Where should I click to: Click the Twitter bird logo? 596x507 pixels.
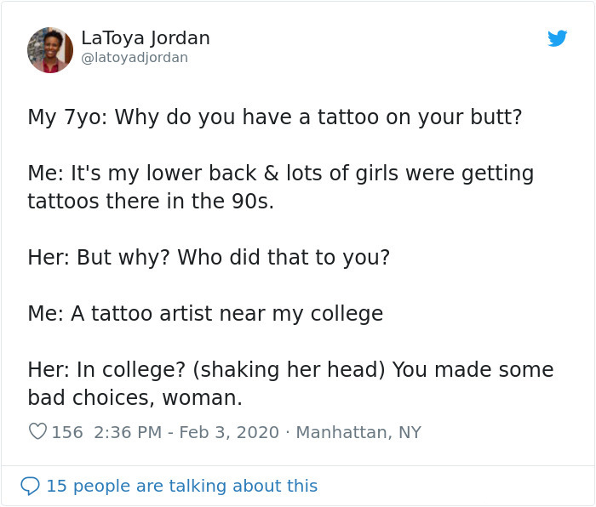[558, 38]
